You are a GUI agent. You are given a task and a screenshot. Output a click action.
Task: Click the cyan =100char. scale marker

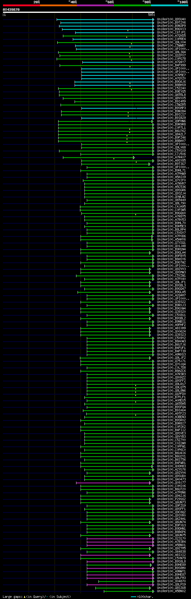coord(133,597)
